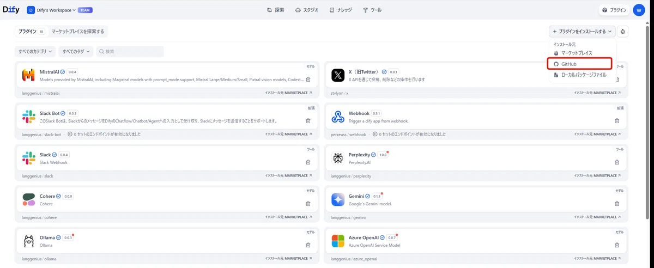Click the X (旧Twitter) plugin logo
Screen dimensions: 654x268
pyautogui.click(x=338, y=75)
